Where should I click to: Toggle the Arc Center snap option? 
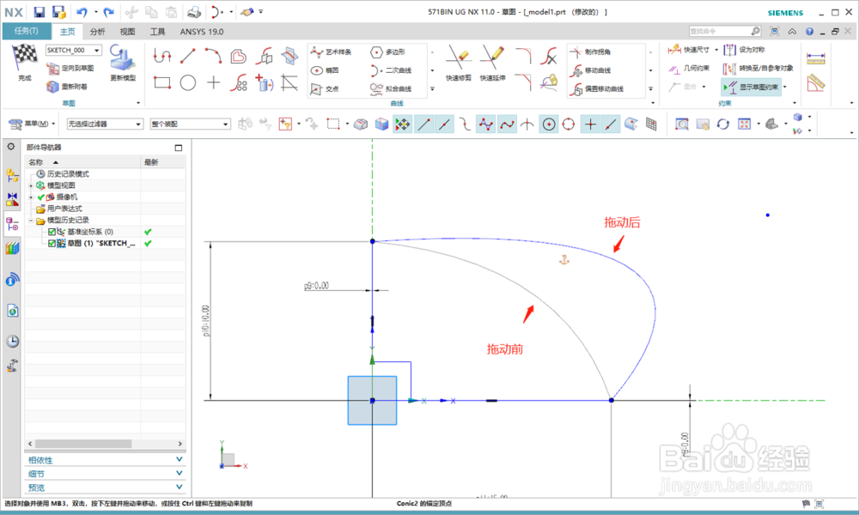click(x=549, y=124)
